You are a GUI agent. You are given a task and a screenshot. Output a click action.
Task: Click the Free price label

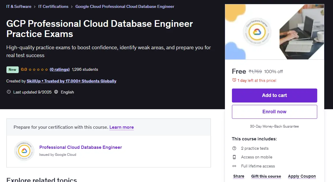coord(239,71)
